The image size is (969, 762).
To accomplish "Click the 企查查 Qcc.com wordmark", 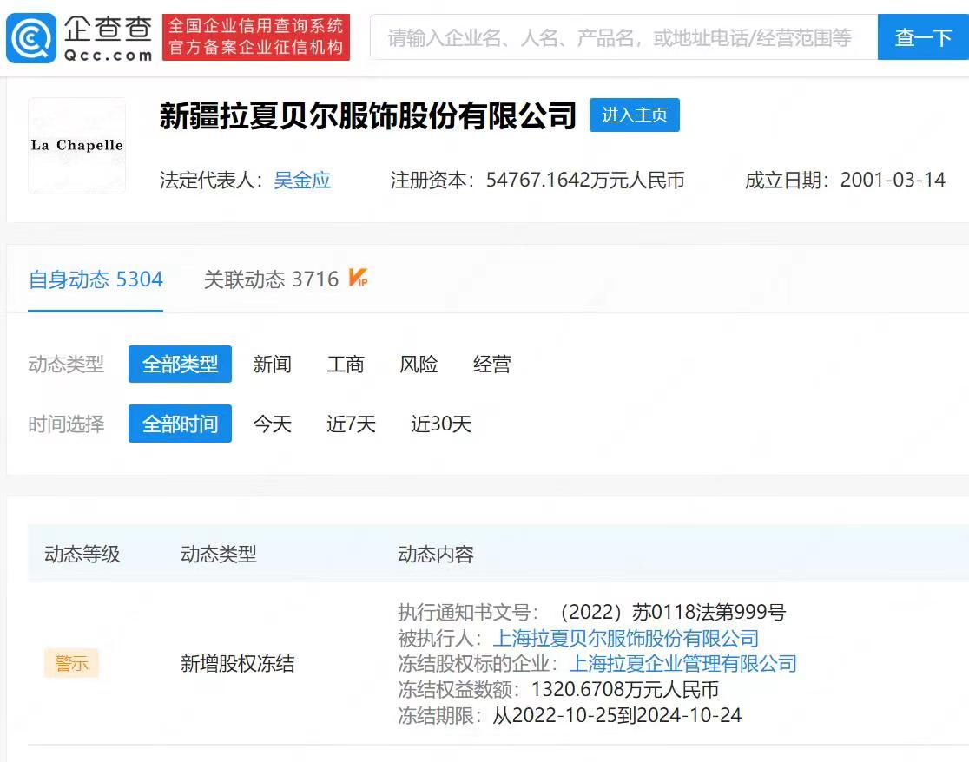I will 109,38.
